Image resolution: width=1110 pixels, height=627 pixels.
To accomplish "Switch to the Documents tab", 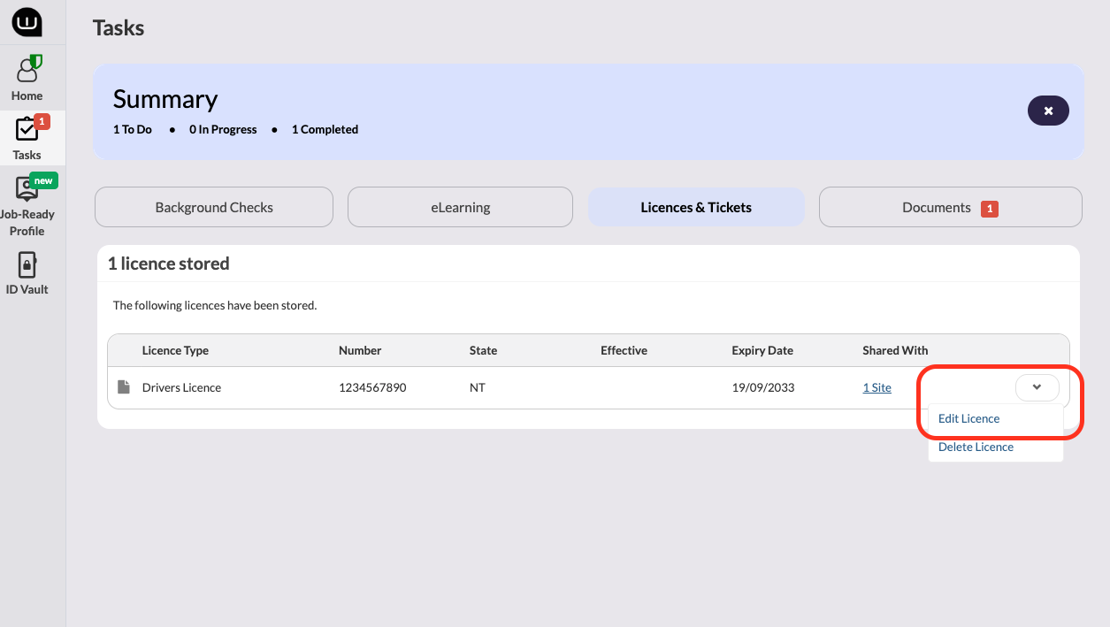I will [938, 207].
